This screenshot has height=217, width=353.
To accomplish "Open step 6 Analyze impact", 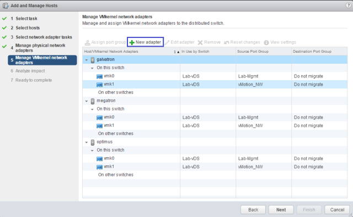I will 30,71.
